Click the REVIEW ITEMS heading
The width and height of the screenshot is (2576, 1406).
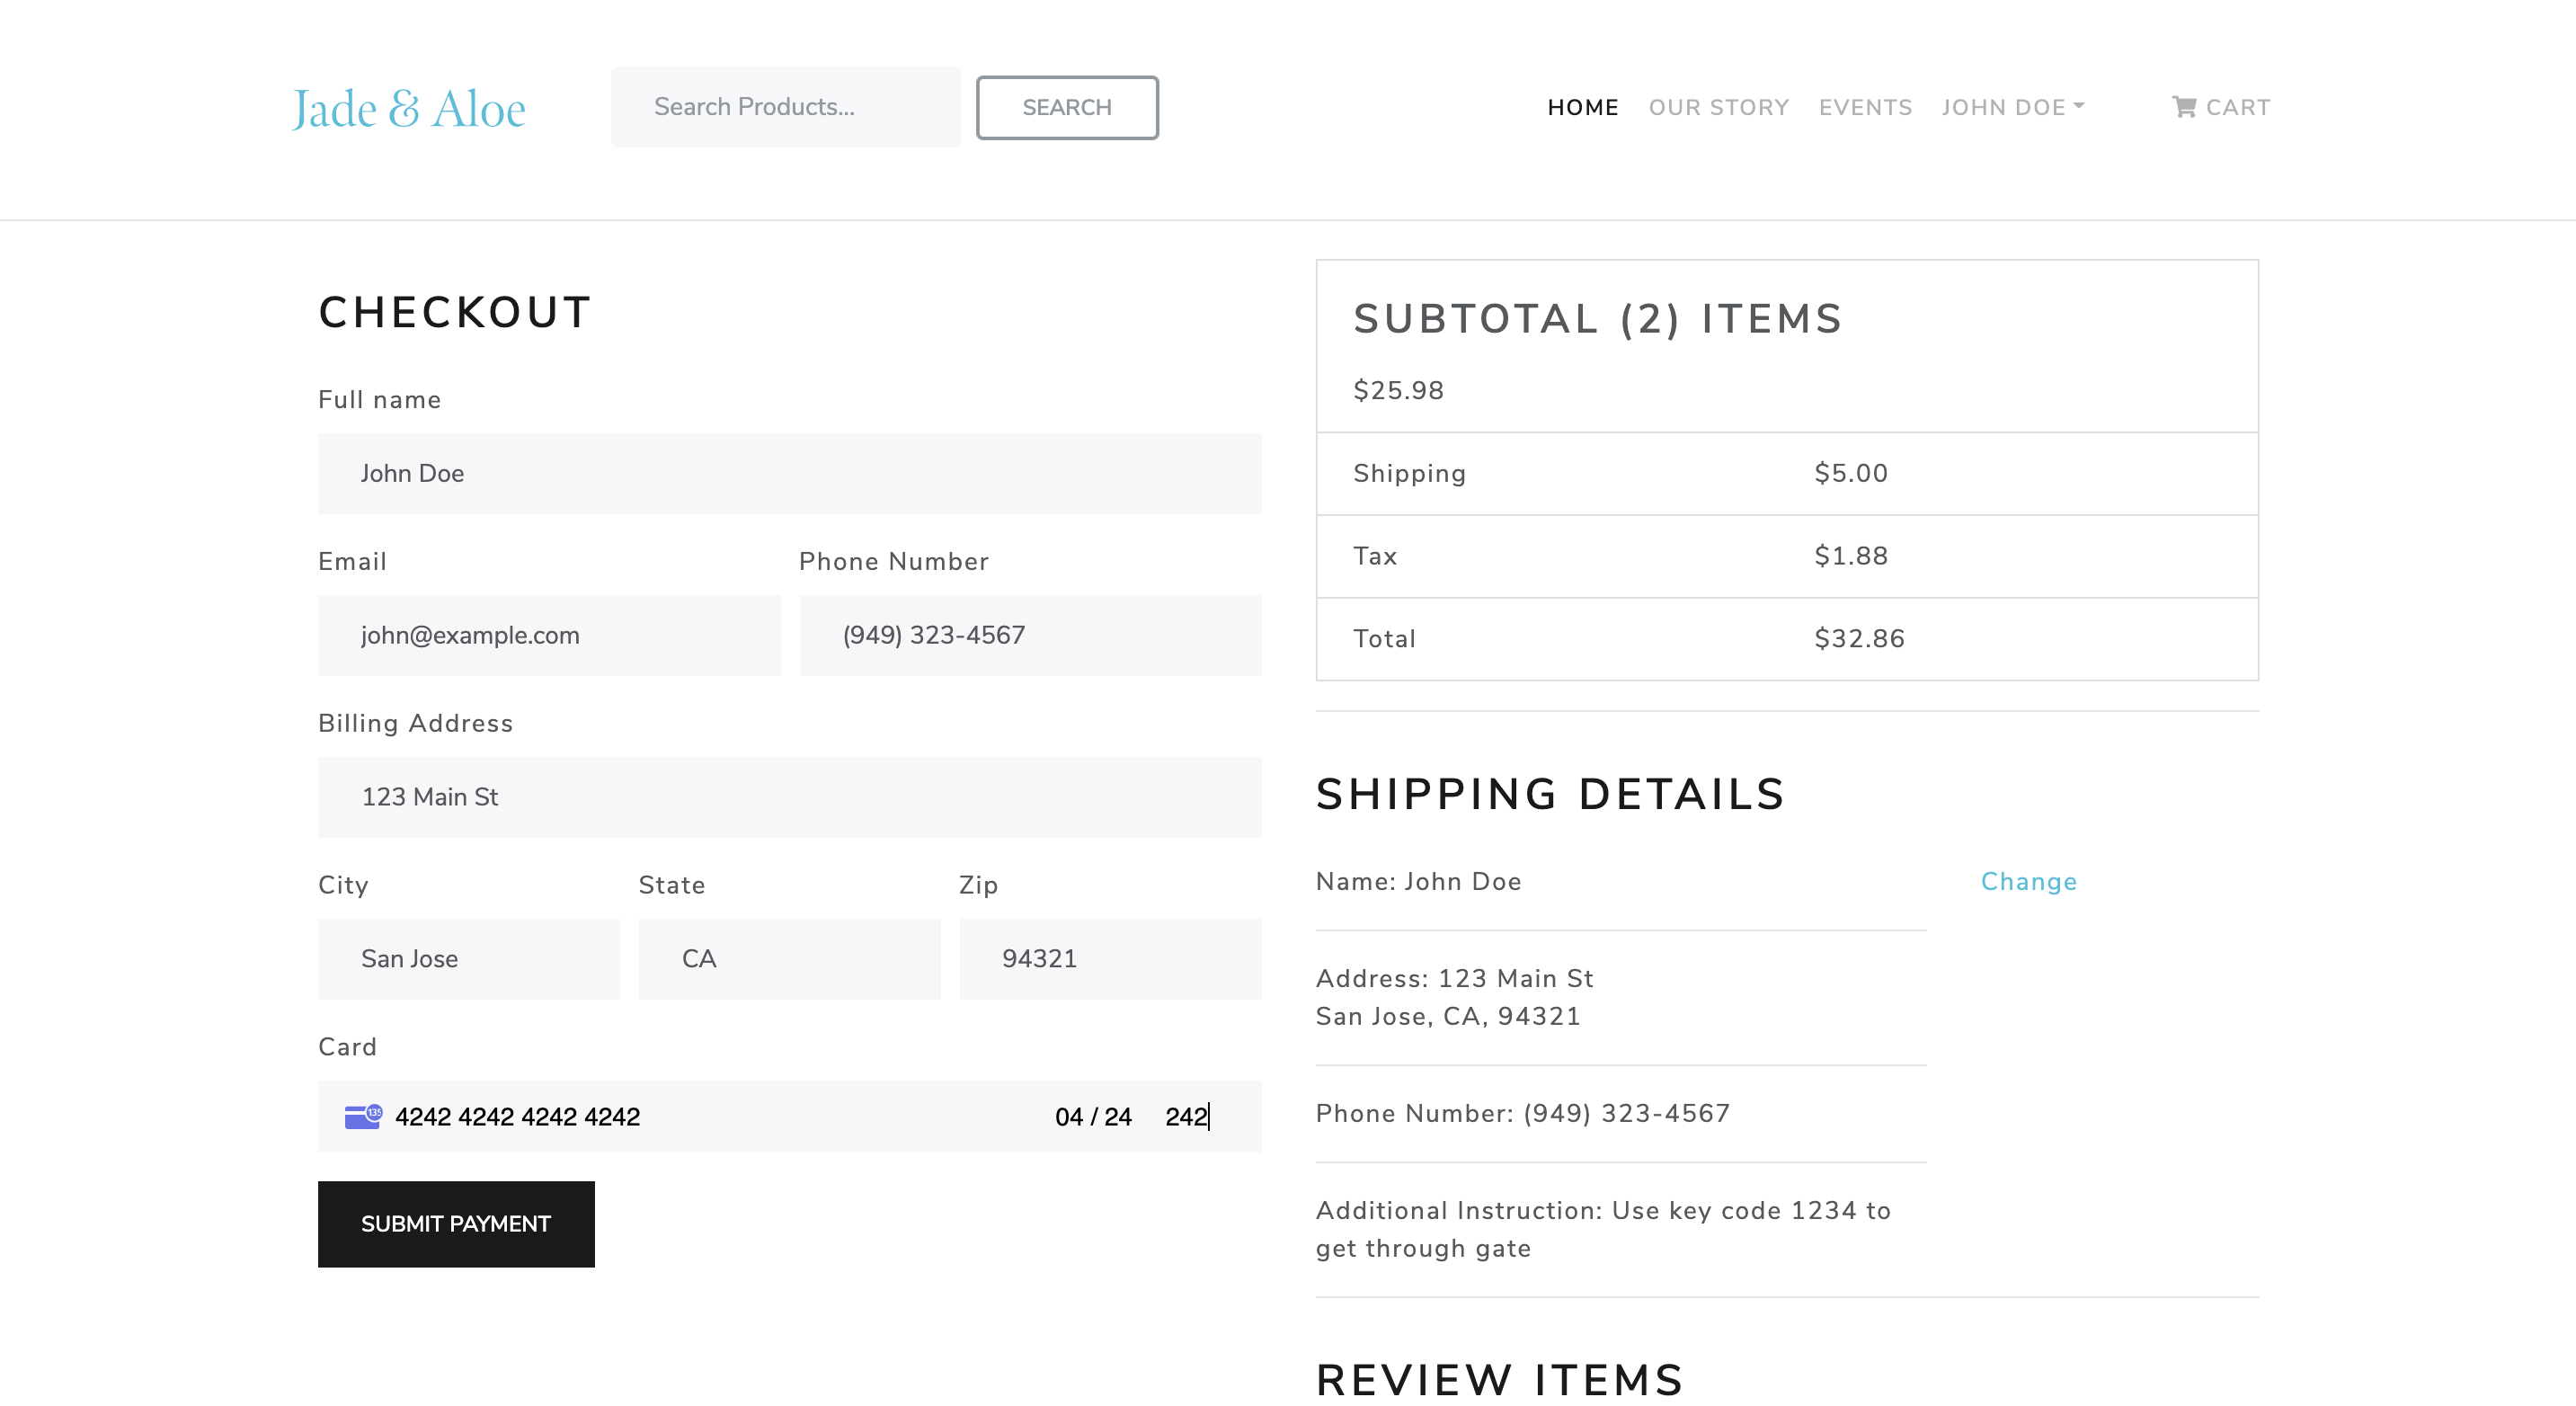[x=1499, y=1380]
